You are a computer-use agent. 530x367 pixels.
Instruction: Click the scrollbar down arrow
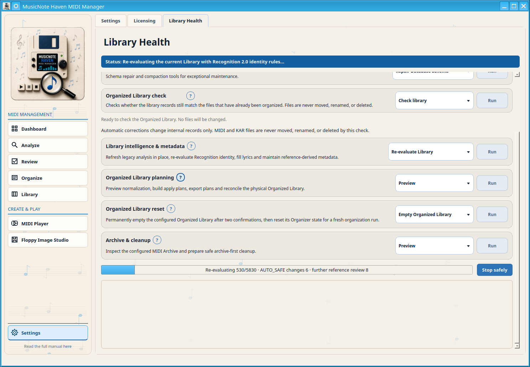tap(517, 346)
